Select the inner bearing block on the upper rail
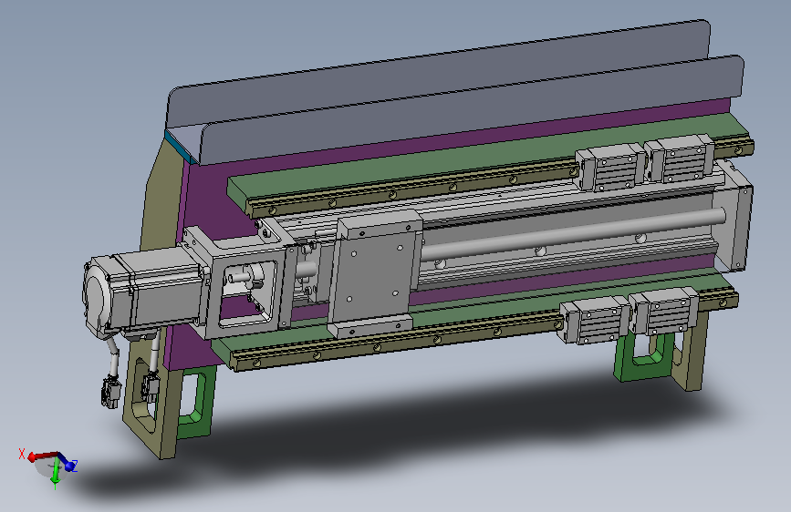Screen dimensions: 791x512 click(611, 168)
